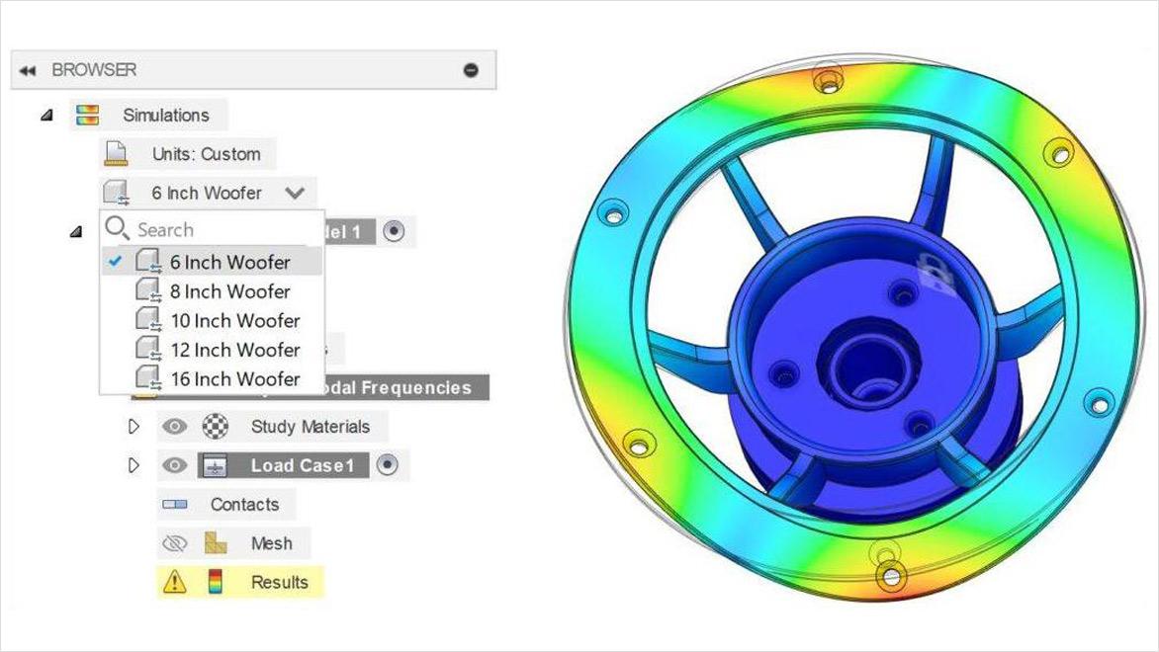
Task: Click the Browser panel minimize circle button
Action: click(x=471, y=71)
